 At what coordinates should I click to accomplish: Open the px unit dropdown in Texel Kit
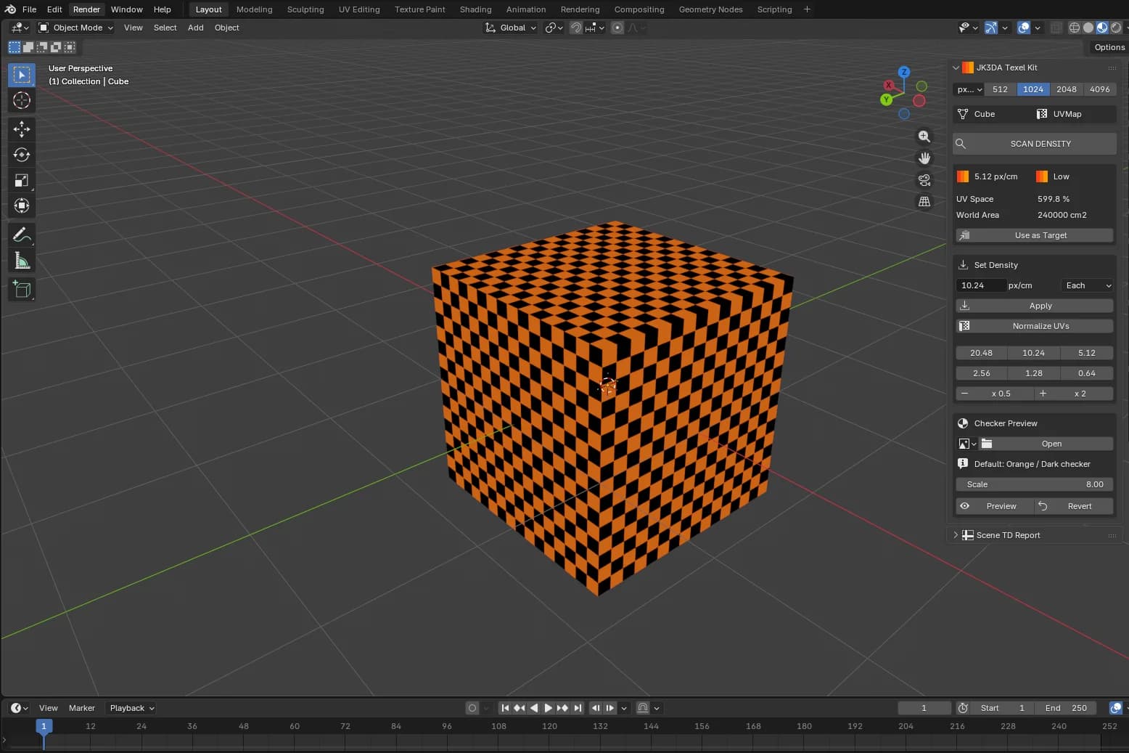point(969,89)
